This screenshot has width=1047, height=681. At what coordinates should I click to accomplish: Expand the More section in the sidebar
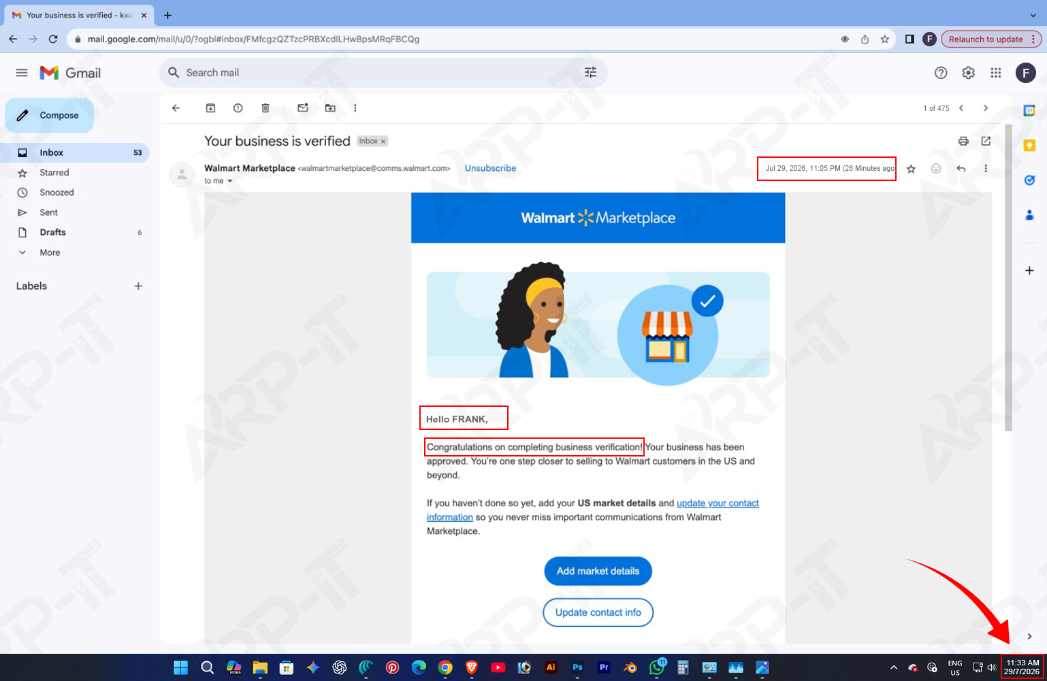pyautogui.click(x=50, y=252)
